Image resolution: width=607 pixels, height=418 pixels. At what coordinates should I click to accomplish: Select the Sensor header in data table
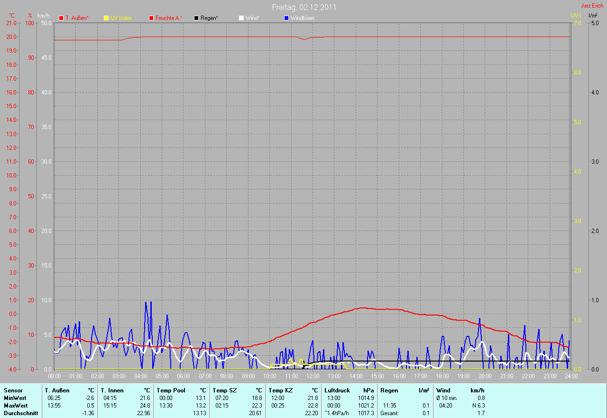click(x=13, y=390)
